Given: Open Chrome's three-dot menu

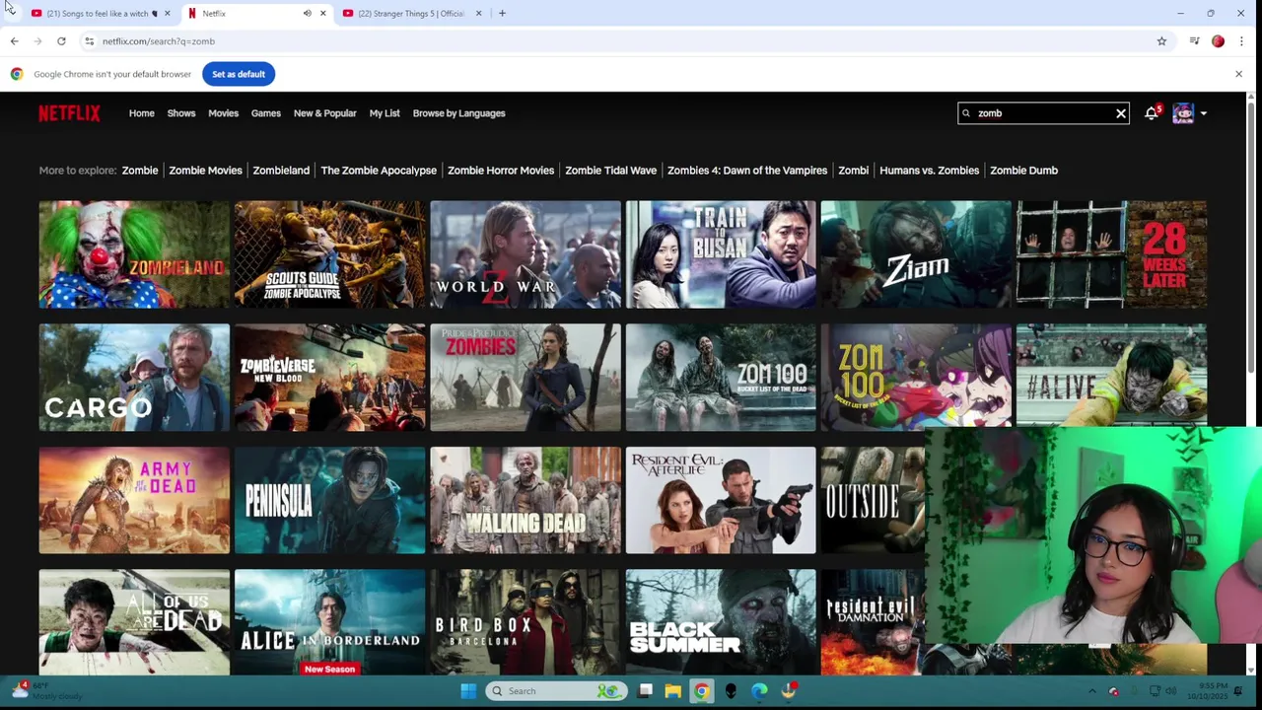Looking at the screenshot, I should click(x=1241, y=41).
